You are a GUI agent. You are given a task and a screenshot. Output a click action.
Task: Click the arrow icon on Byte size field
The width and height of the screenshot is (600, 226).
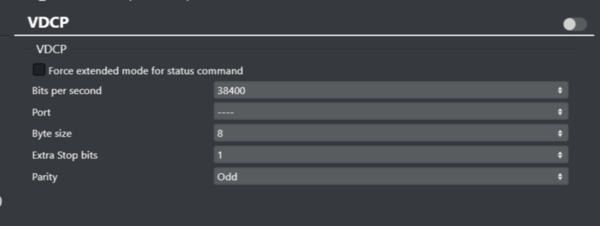(x=560, y=133)
